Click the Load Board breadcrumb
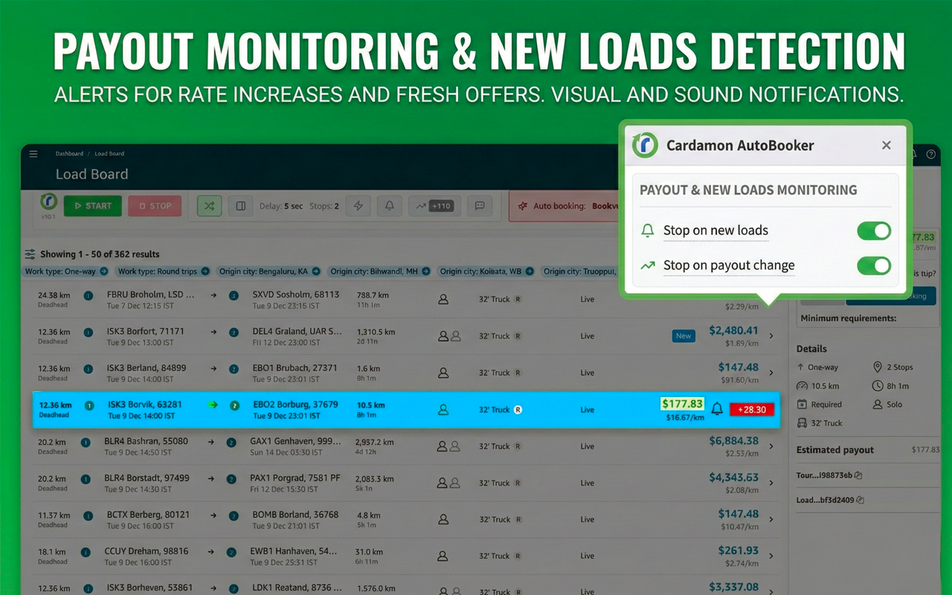952x595 pixels. coord(109,154)
